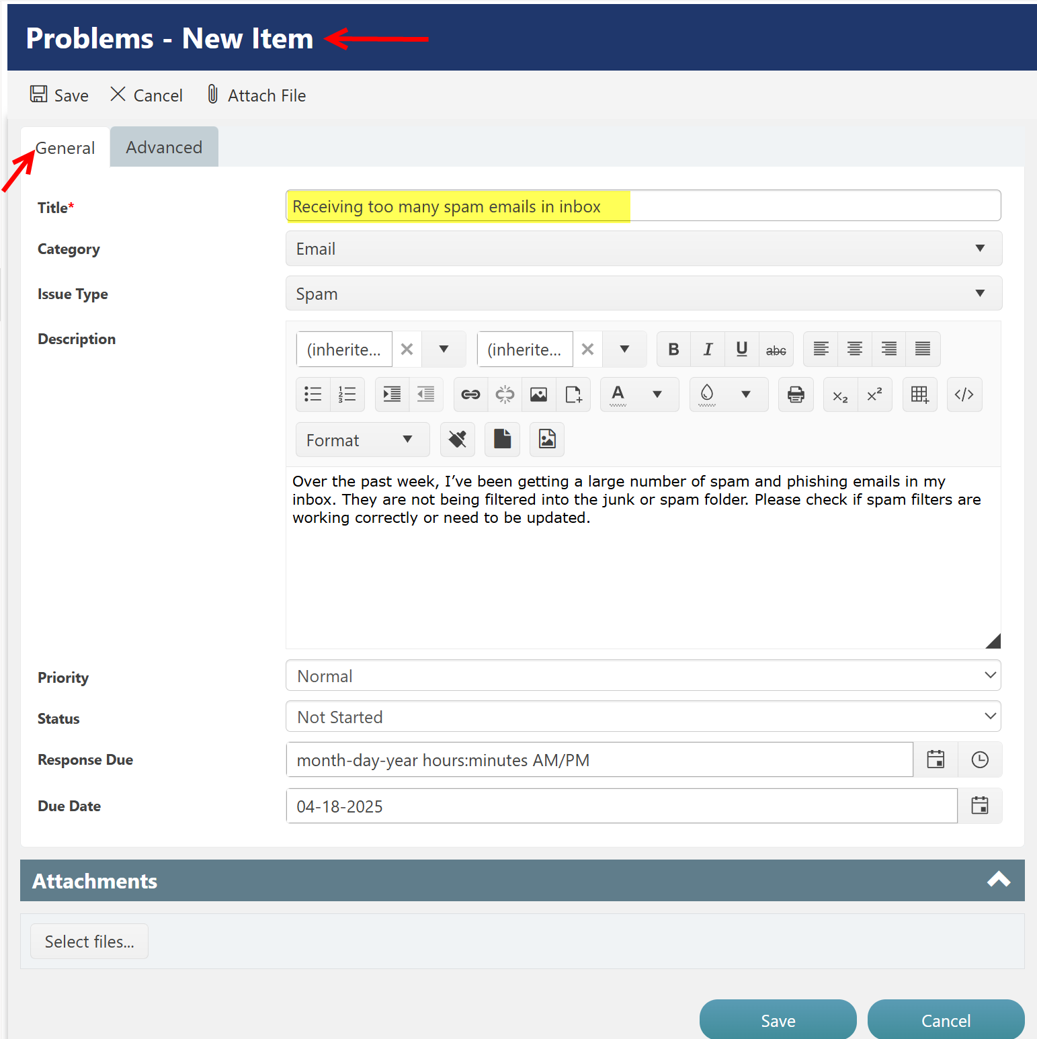Viewport: 1037px width, 1039px height.
Task: Open Response Due time picker clock
Action: pos(980,760)
